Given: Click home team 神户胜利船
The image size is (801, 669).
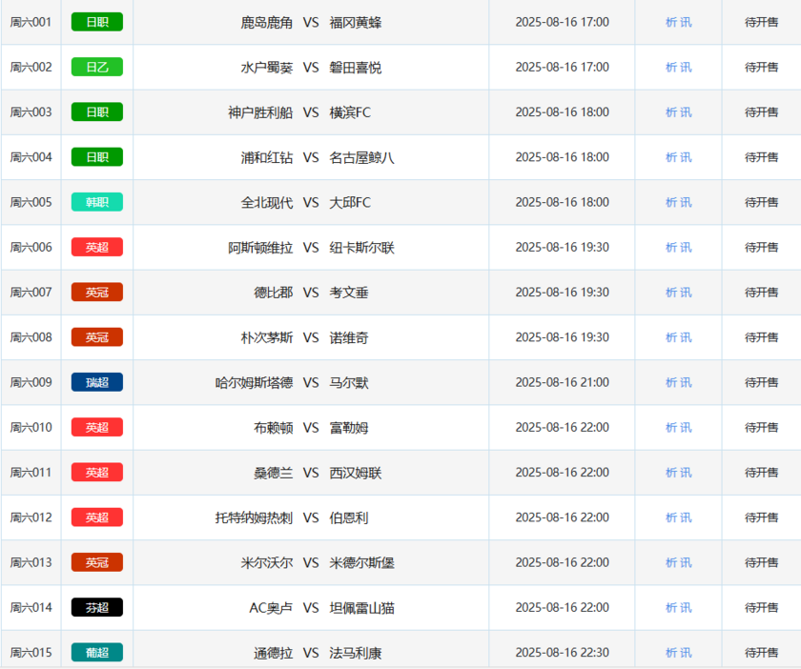Looking at the screenshot, I should click(x=260, y=112).
